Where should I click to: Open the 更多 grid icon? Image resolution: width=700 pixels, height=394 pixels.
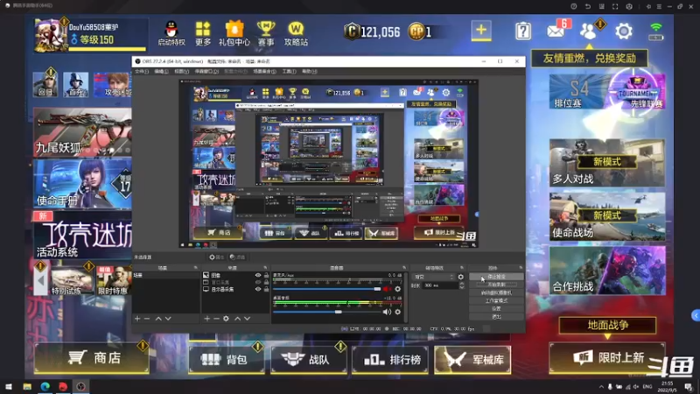pos(203,33)
